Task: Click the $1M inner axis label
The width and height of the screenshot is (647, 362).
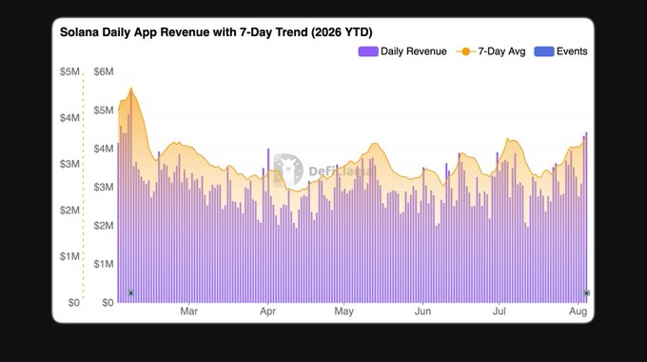Action: [x=103, y=264]
